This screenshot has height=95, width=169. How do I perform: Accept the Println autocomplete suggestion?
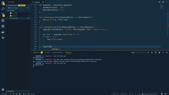click(57, 49)
